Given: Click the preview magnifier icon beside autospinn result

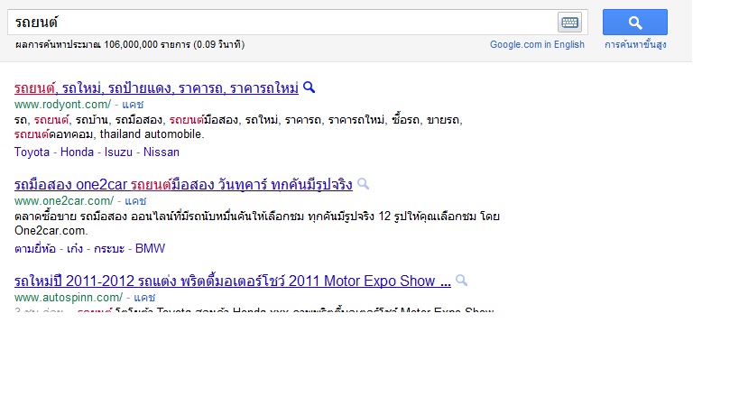Looking at the screenshot, I should 461,281.
